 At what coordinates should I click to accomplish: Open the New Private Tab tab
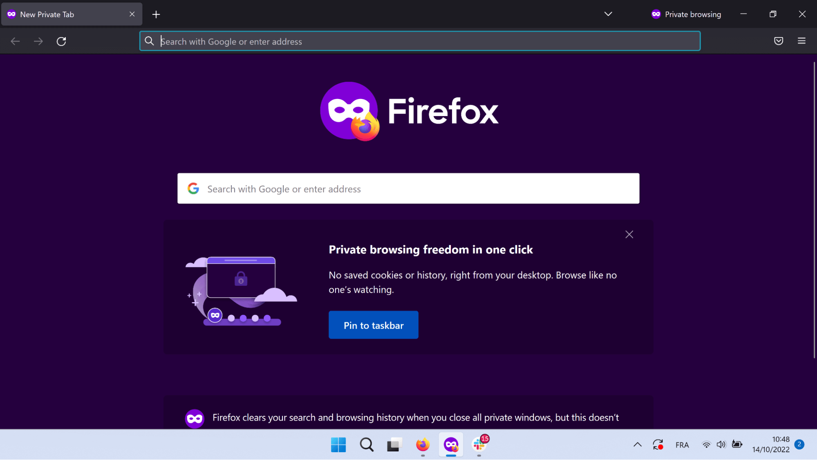67,14
